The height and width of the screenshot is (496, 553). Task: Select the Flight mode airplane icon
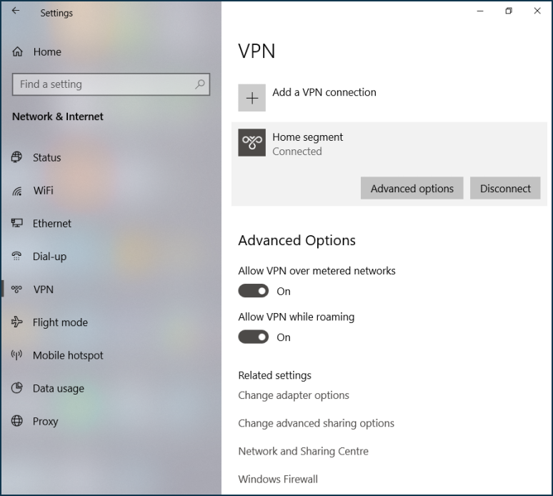17,322
